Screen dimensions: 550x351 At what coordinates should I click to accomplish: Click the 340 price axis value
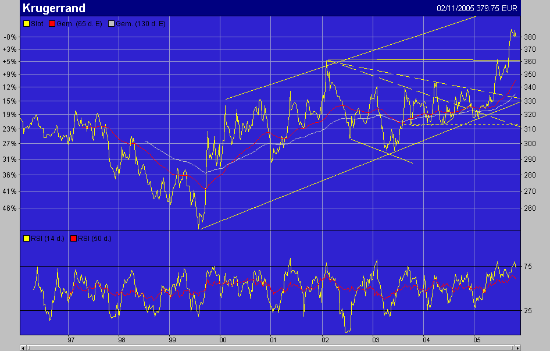(x=530, y=87)
